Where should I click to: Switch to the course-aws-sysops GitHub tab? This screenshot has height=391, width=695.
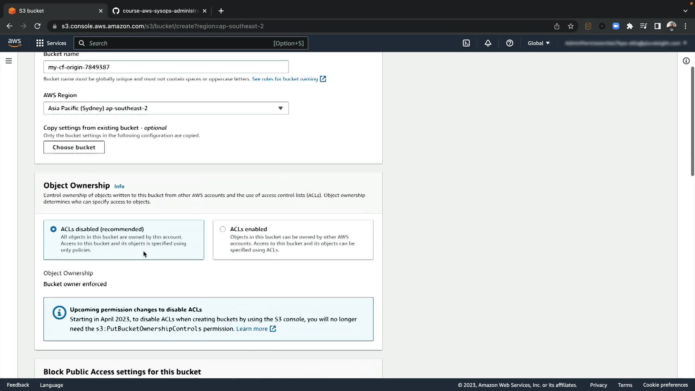(x=159, y=11)
